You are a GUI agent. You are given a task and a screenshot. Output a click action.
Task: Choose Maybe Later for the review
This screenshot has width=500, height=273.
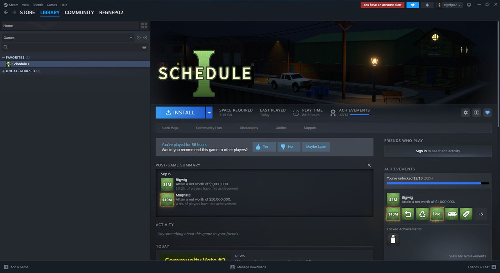coord(316,146)
